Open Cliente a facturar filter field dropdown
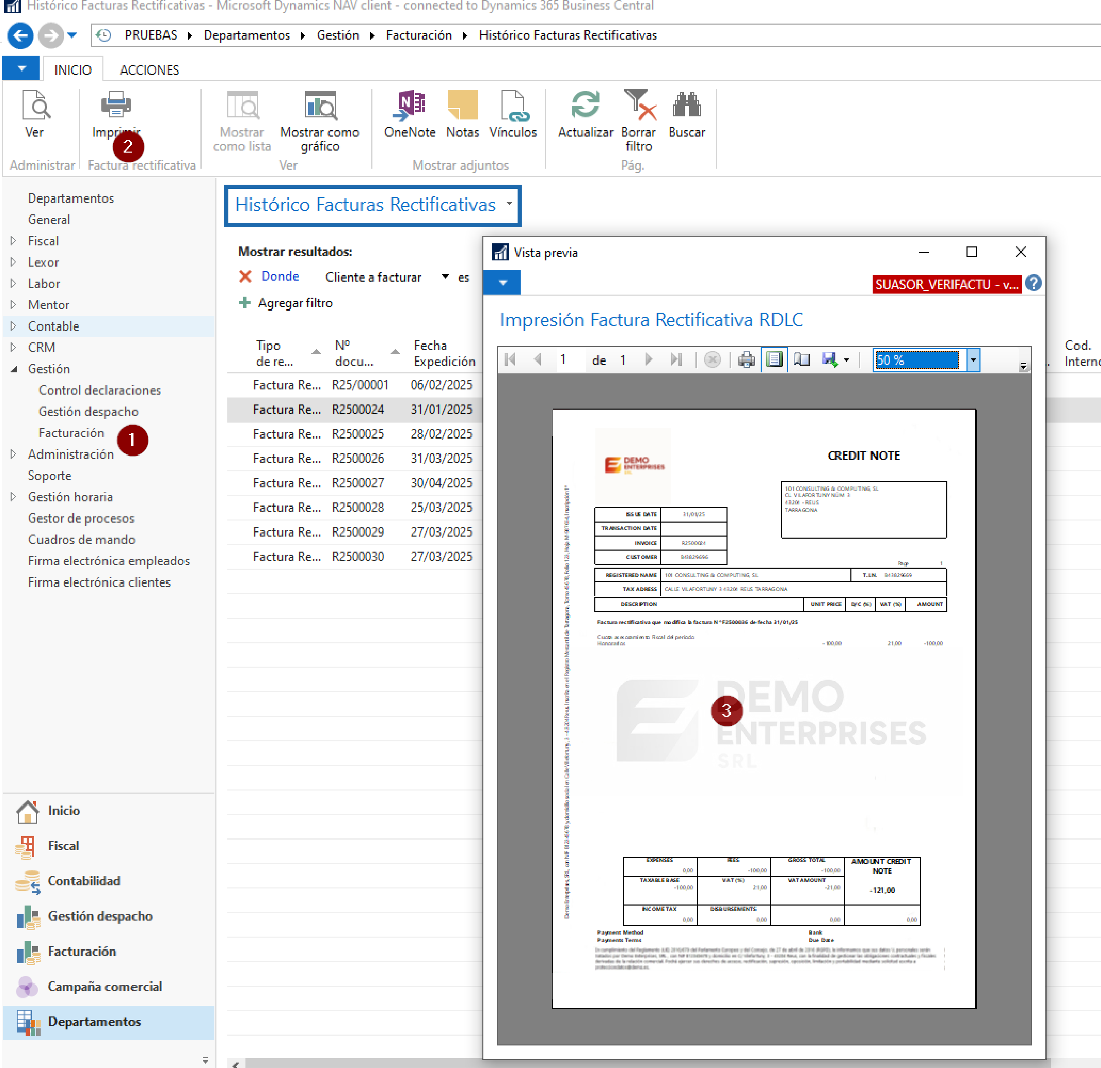The image size is (1101, 1068). tap(445, 277)
